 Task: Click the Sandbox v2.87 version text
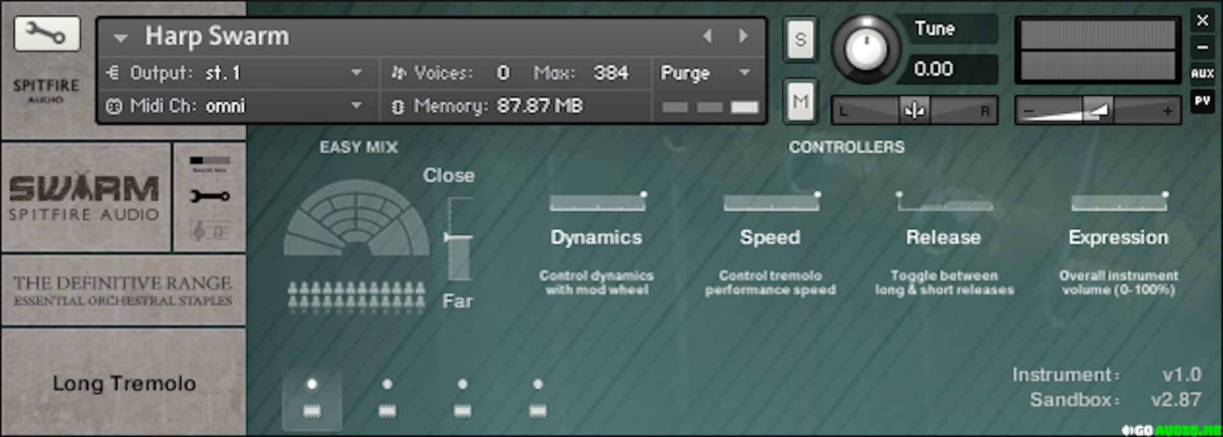(x=1115, y=400)
